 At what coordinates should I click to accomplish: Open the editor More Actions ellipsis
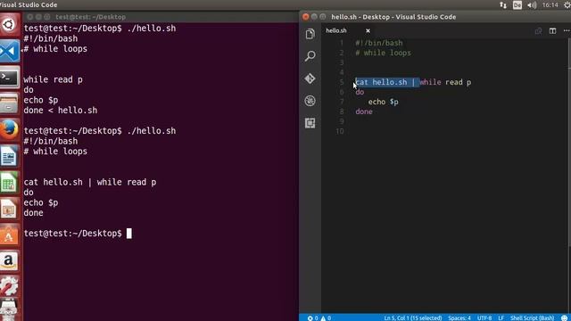(567, 31)
